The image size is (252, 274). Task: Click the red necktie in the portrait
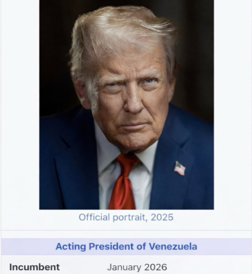point(123,182)
